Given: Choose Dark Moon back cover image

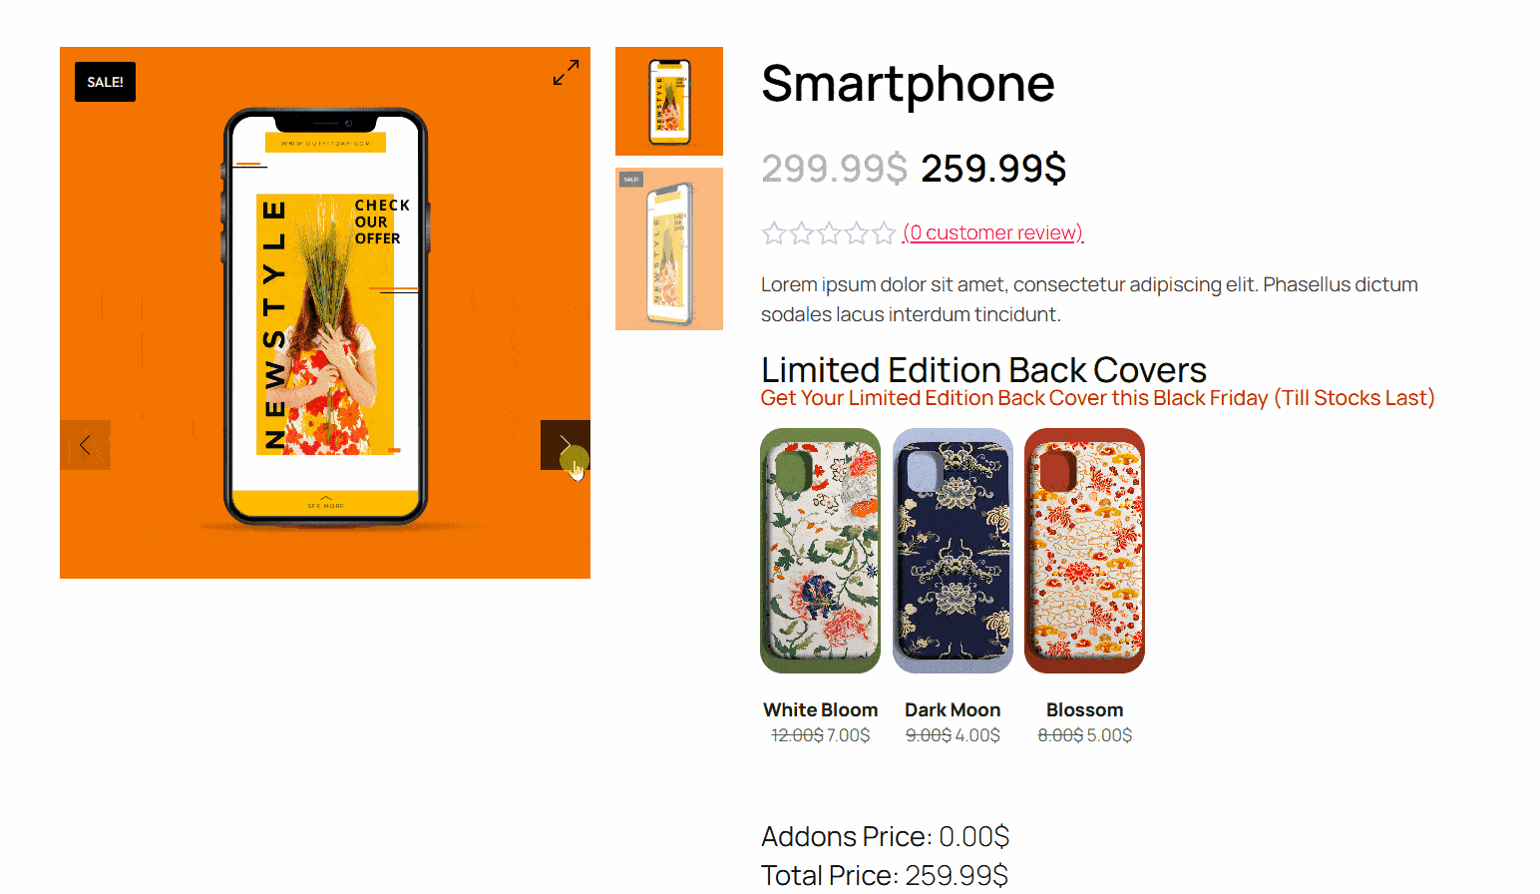Looking at the screenshot, I should [953, 551].
